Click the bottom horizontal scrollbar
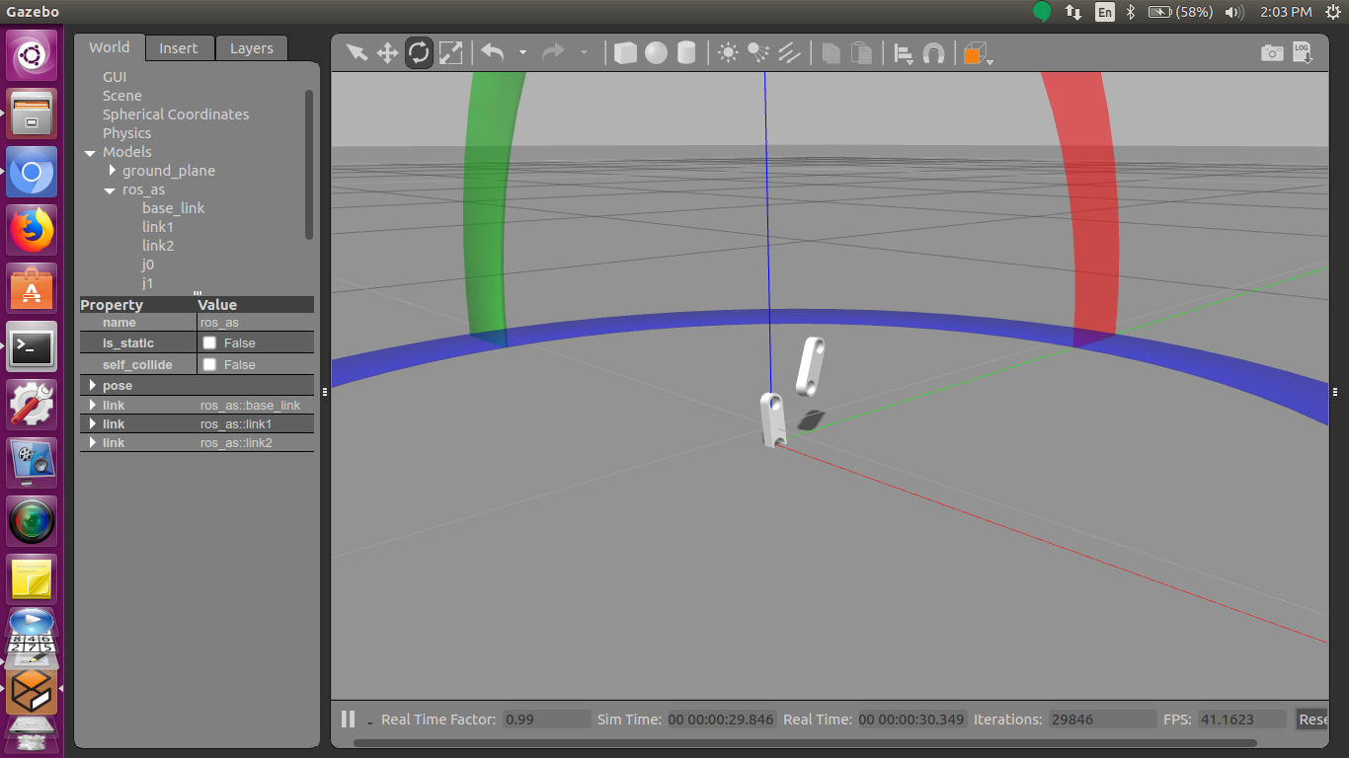The image size is (1349, 758). [x=805, y=743]
